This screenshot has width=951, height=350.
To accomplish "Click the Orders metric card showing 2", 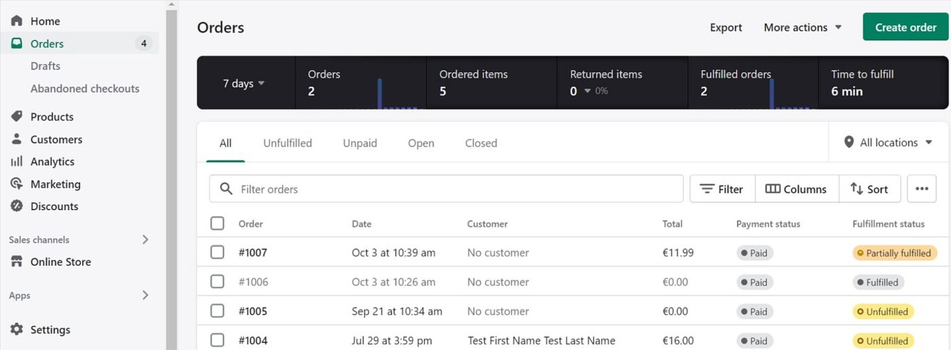I will tap(361, 83).
